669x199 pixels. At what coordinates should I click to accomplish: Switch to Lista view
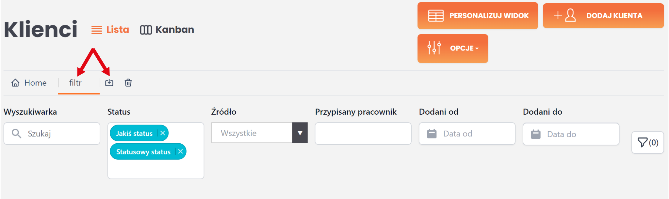click(110, 30)
